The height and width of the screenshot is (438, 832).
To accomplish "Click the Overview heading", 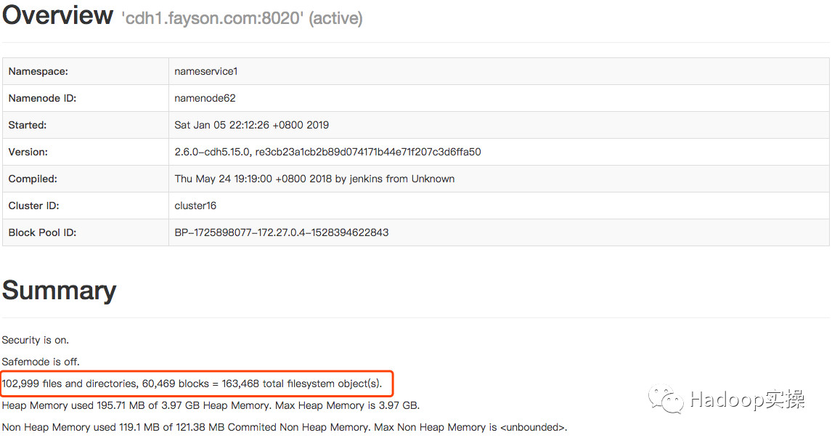I will coord(57,15).
